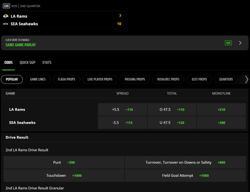Click LA Rams row label in odds table
This screenshot has height=192, width=250.
pos(17,109)
